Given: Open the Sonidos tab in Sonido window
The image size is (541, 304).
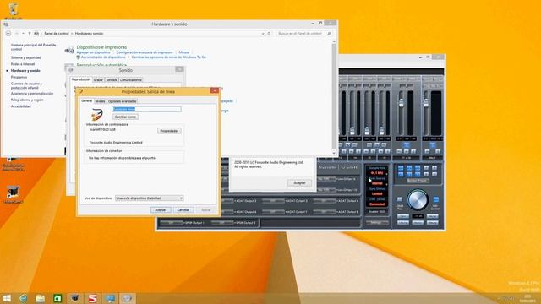Looking at the screenshot, I should point(112,79).
